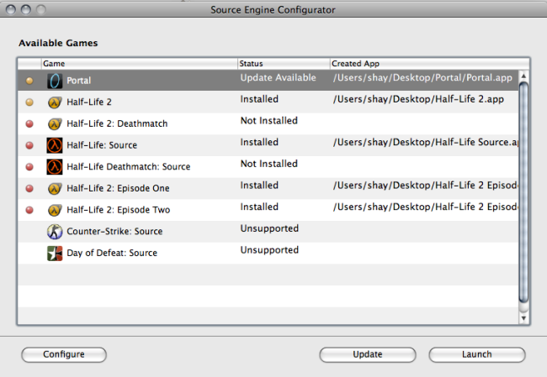Click Installed status for Half-Life 2 row
The image size is (547, 377).
tap(259, 99)
